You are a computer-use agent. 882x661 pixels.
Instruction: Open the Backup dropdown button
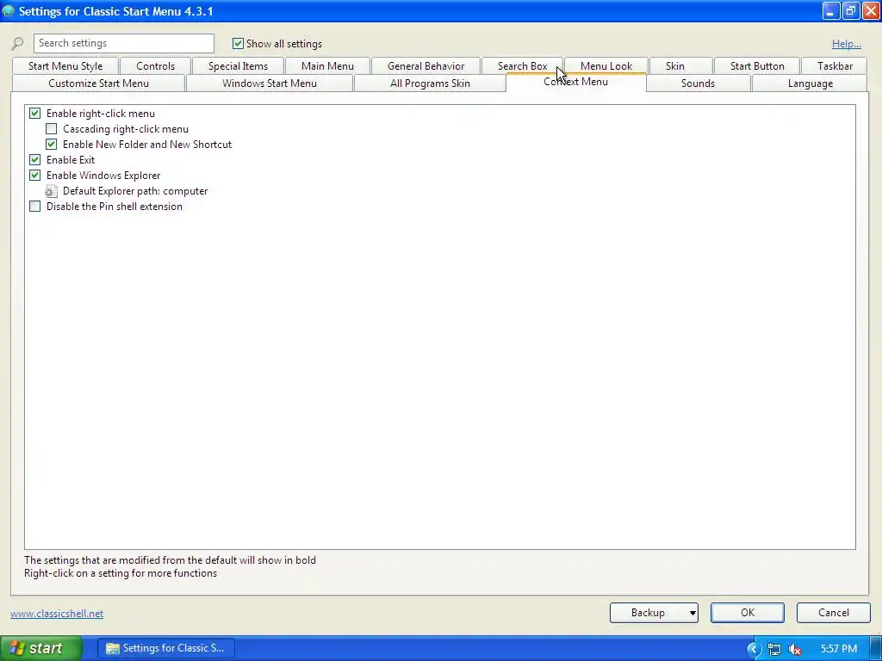coord(654,613)
